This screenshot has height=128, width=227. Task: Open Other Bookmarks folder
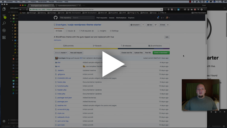(199, 13)
